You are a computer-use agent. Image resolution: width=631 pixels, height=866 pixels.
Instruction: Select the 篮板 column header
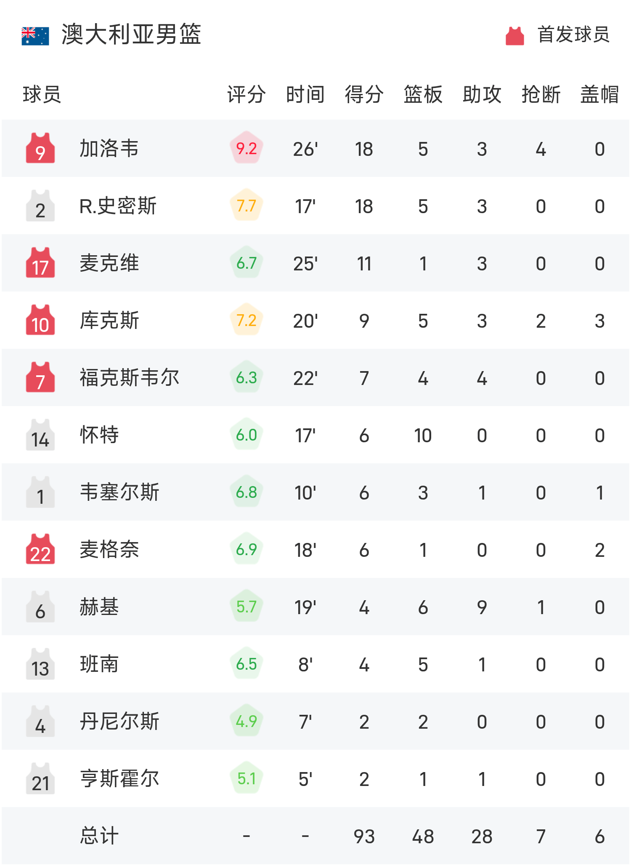click(423, 94)
